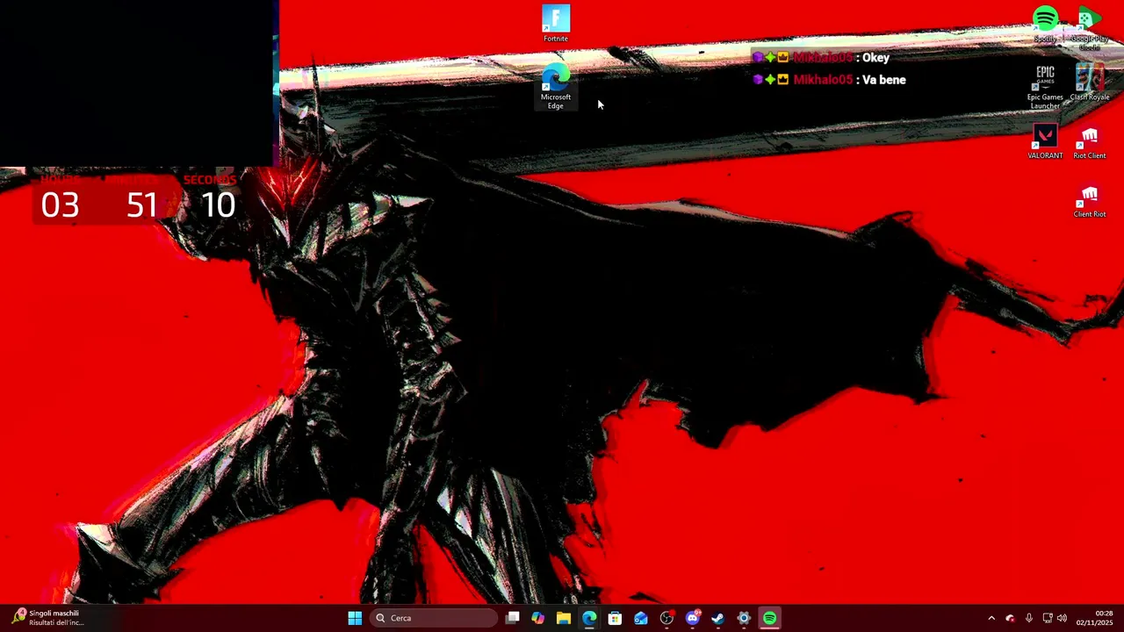Open network settings from tray icon

point(1047,618)
